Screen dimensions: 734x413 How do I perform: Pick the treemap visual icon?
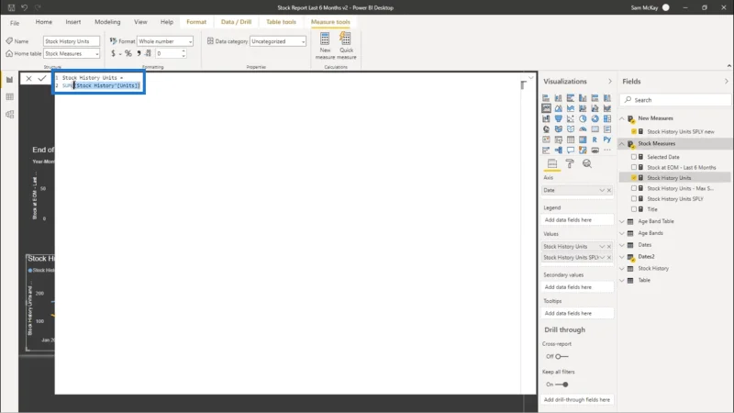pos(607,118)
